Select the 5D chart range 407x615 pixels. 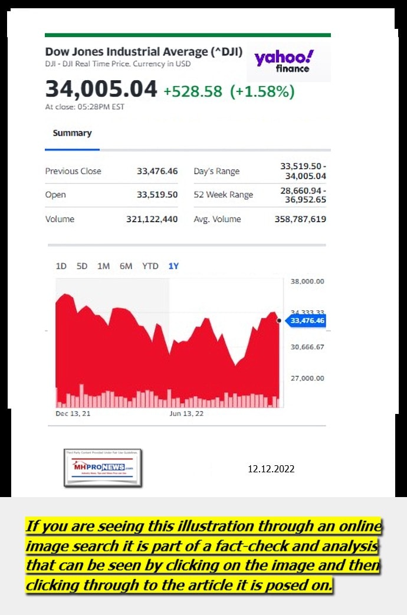[x=81, y=266]
